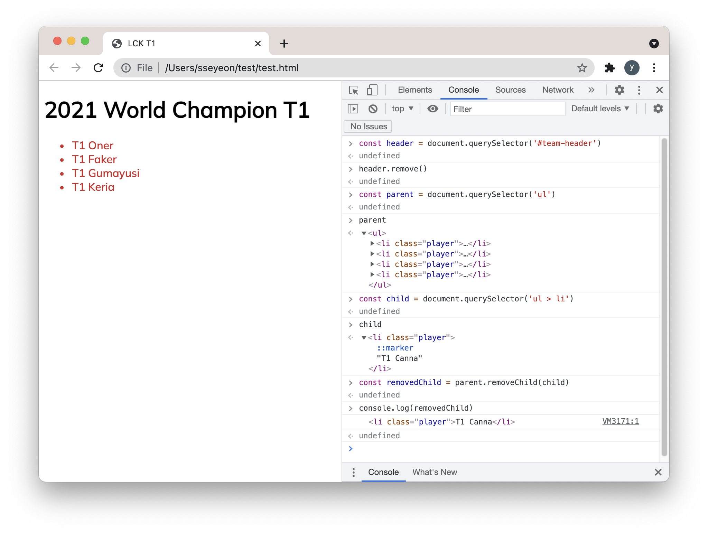Click the inspect element picker icon
Viewport: 708px width, 533px height.
point(354,90)
